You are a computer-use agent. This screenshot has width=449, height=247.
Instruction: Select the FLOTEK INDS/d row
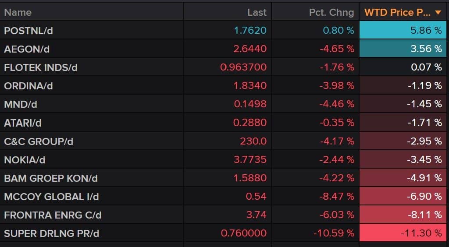click(x=41, y=67)
